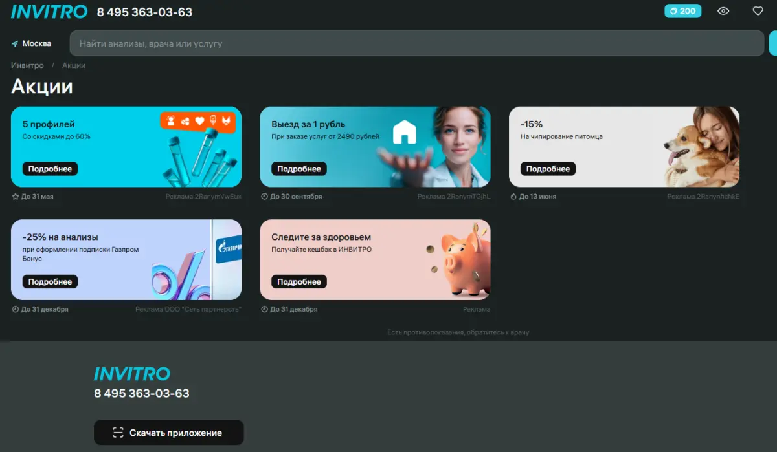Click the Акции page heading

(x=42, y=87)
